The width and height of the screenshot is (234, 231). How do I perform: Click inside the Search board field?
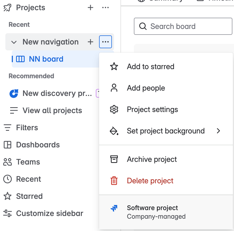pyautogui.click(x=183, y=26)
